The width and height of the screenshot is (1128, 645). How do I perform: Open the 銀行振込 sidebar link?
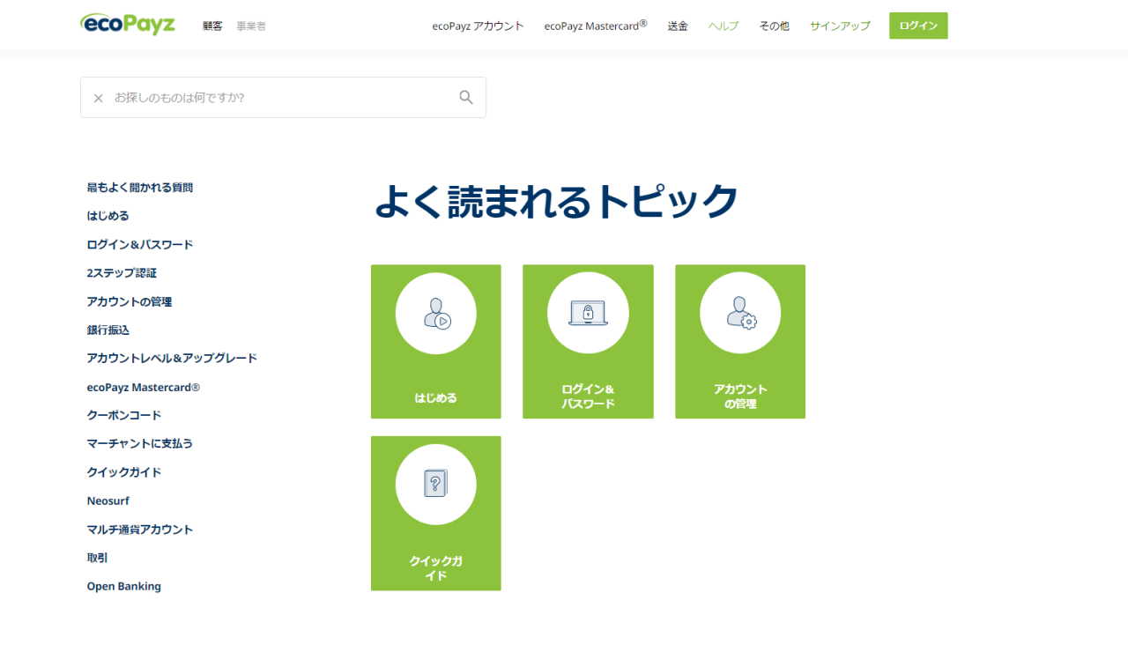pos(108,330)
